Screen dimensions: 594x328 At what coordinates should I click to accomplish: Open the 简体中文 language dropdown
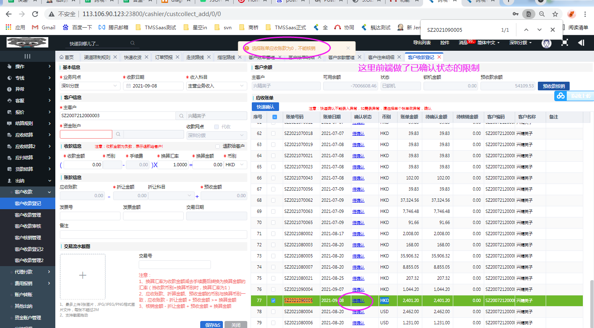[488, 42]
